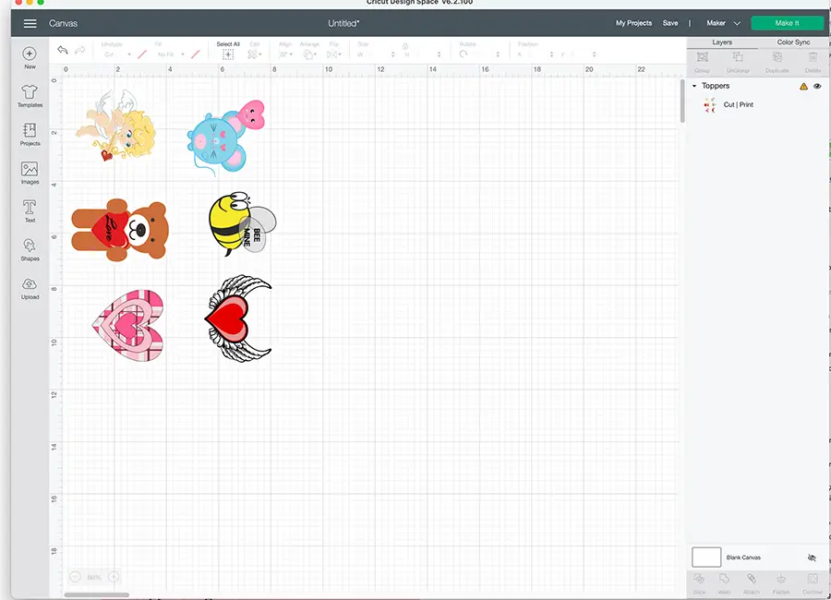This screenshot has height=600, width=831.
Task: Click the Y position stepper
Action: pyautogui.click(x=594, y=54)
